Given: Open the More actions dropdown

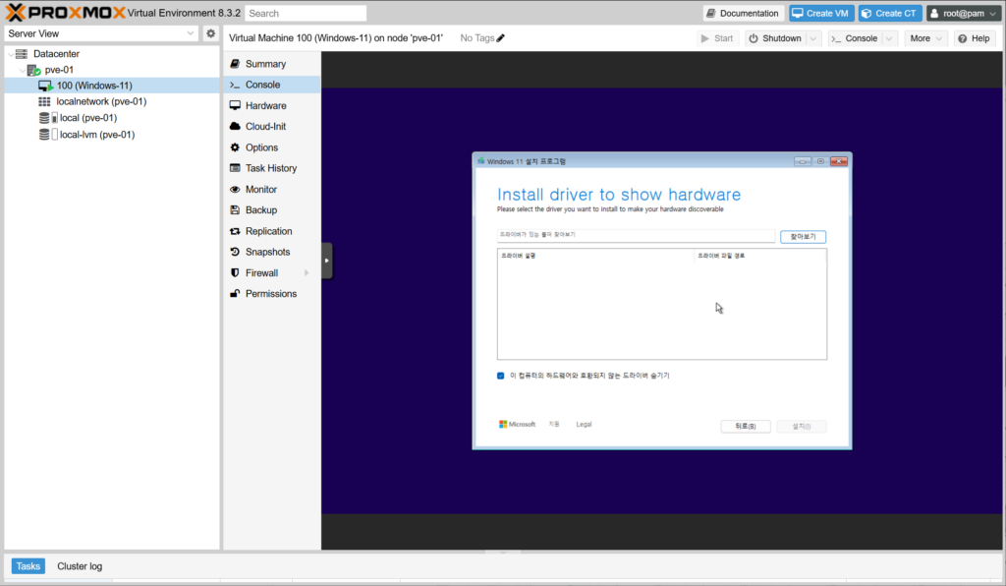Looking at the screenshot, I should (925, 38).
